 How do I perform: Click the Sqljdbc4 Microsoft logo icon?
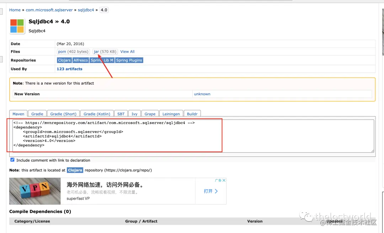pyautogui.click(x=17, y=26)
